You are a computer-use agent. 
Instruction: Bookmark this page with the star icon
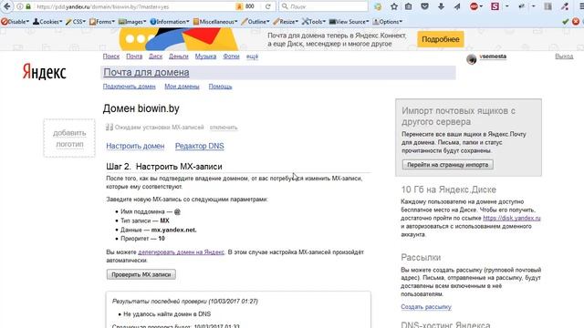(394, 6)
